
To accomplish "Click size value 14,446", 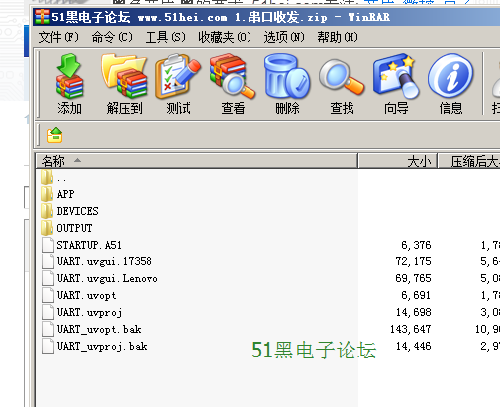I will (x=413, y=346).
